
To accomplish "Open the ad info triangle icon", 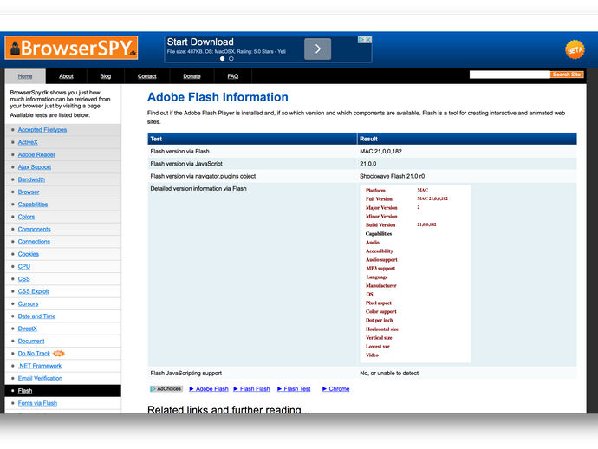I will (361, 40).
